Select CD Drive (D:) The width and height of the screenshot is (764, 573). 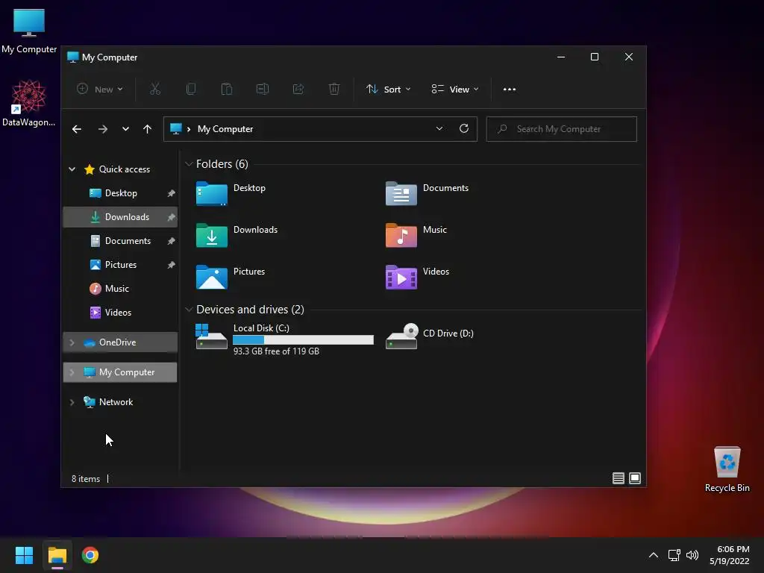pos(429,336)
